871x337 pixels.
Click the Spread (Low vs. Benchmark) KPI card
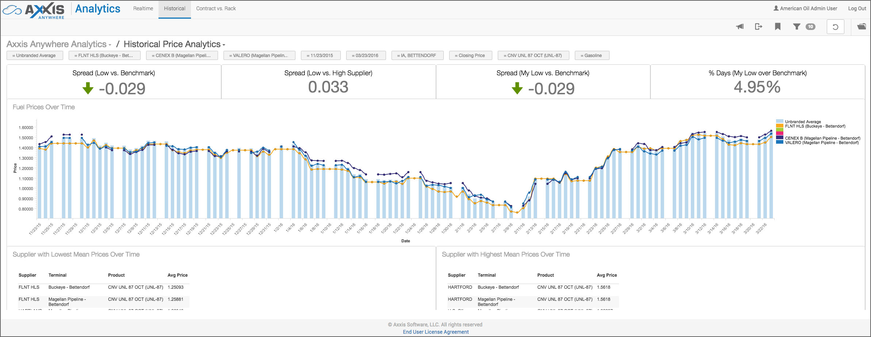coord(114,82)
